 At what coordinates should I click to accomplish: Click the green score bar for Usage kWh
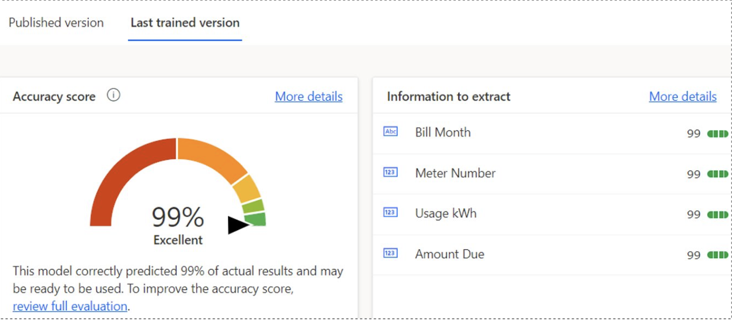point(717,215)
